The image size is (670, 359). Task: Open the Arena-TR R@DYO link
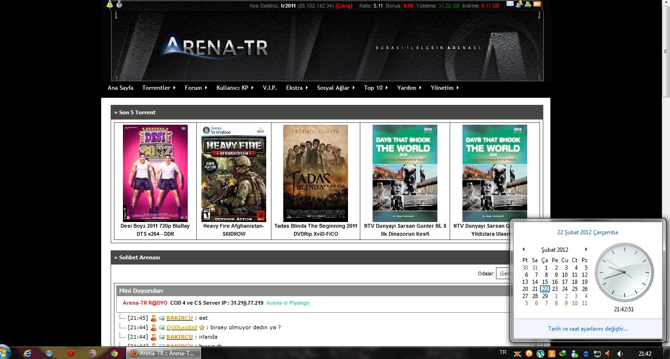145,303
